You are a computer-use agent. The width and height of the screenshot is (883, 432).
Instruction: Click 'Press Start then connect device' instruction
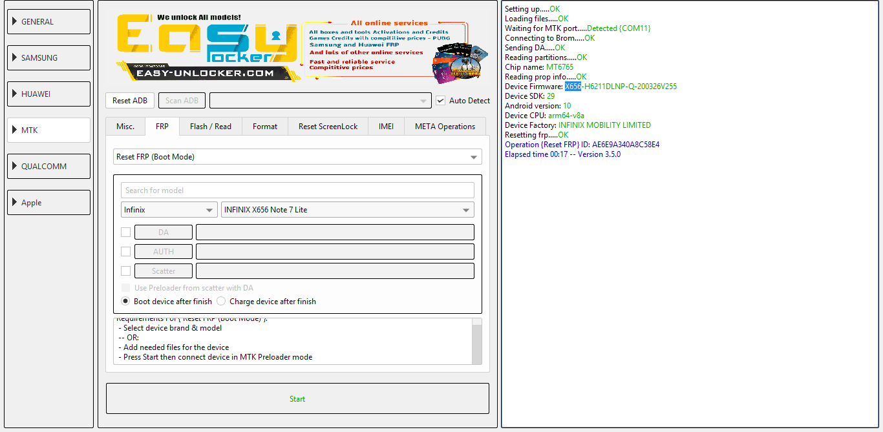pos(215,357)
